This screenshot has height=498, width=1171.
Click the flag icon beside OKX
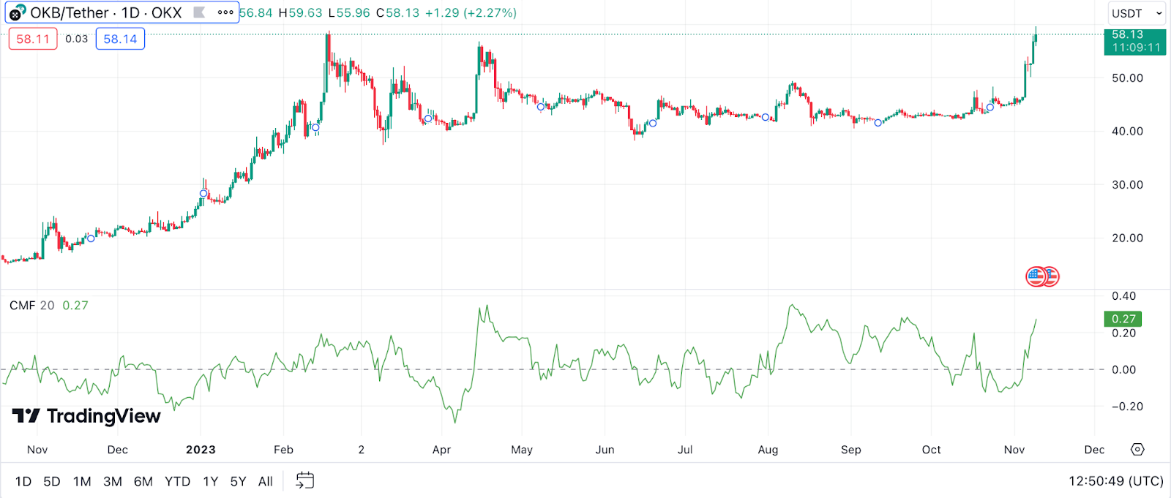pos(199,12)
